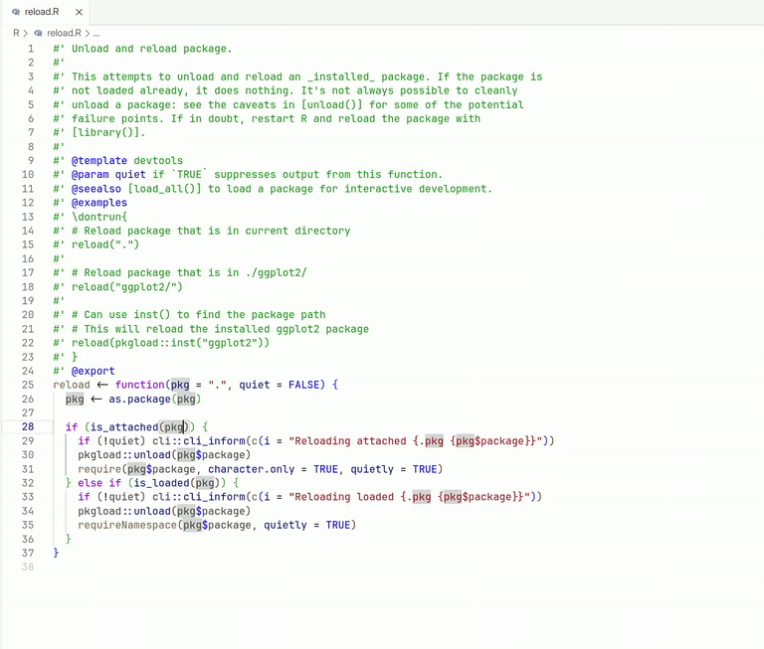Screen dimensions: 764x649
Task: Click the else if keyword on line 32
Action: pyautogui.click(x=99, y=483)
